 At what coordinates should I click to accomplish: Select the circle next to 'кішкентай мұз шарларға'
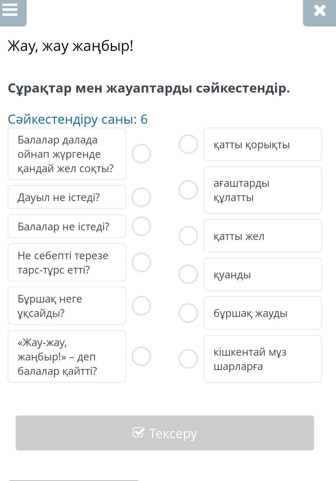click(x=188, y=359)
